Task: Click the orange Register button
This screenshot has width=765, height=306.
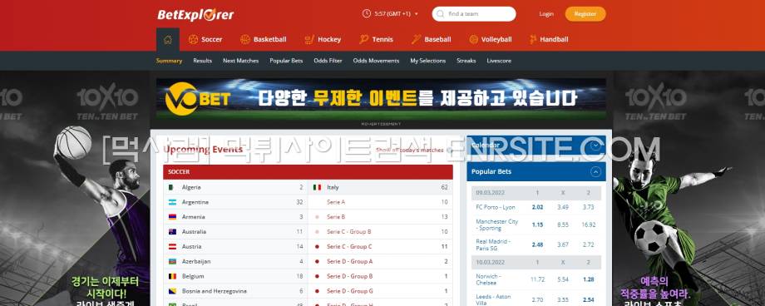Action: click(x=585, y=14)
